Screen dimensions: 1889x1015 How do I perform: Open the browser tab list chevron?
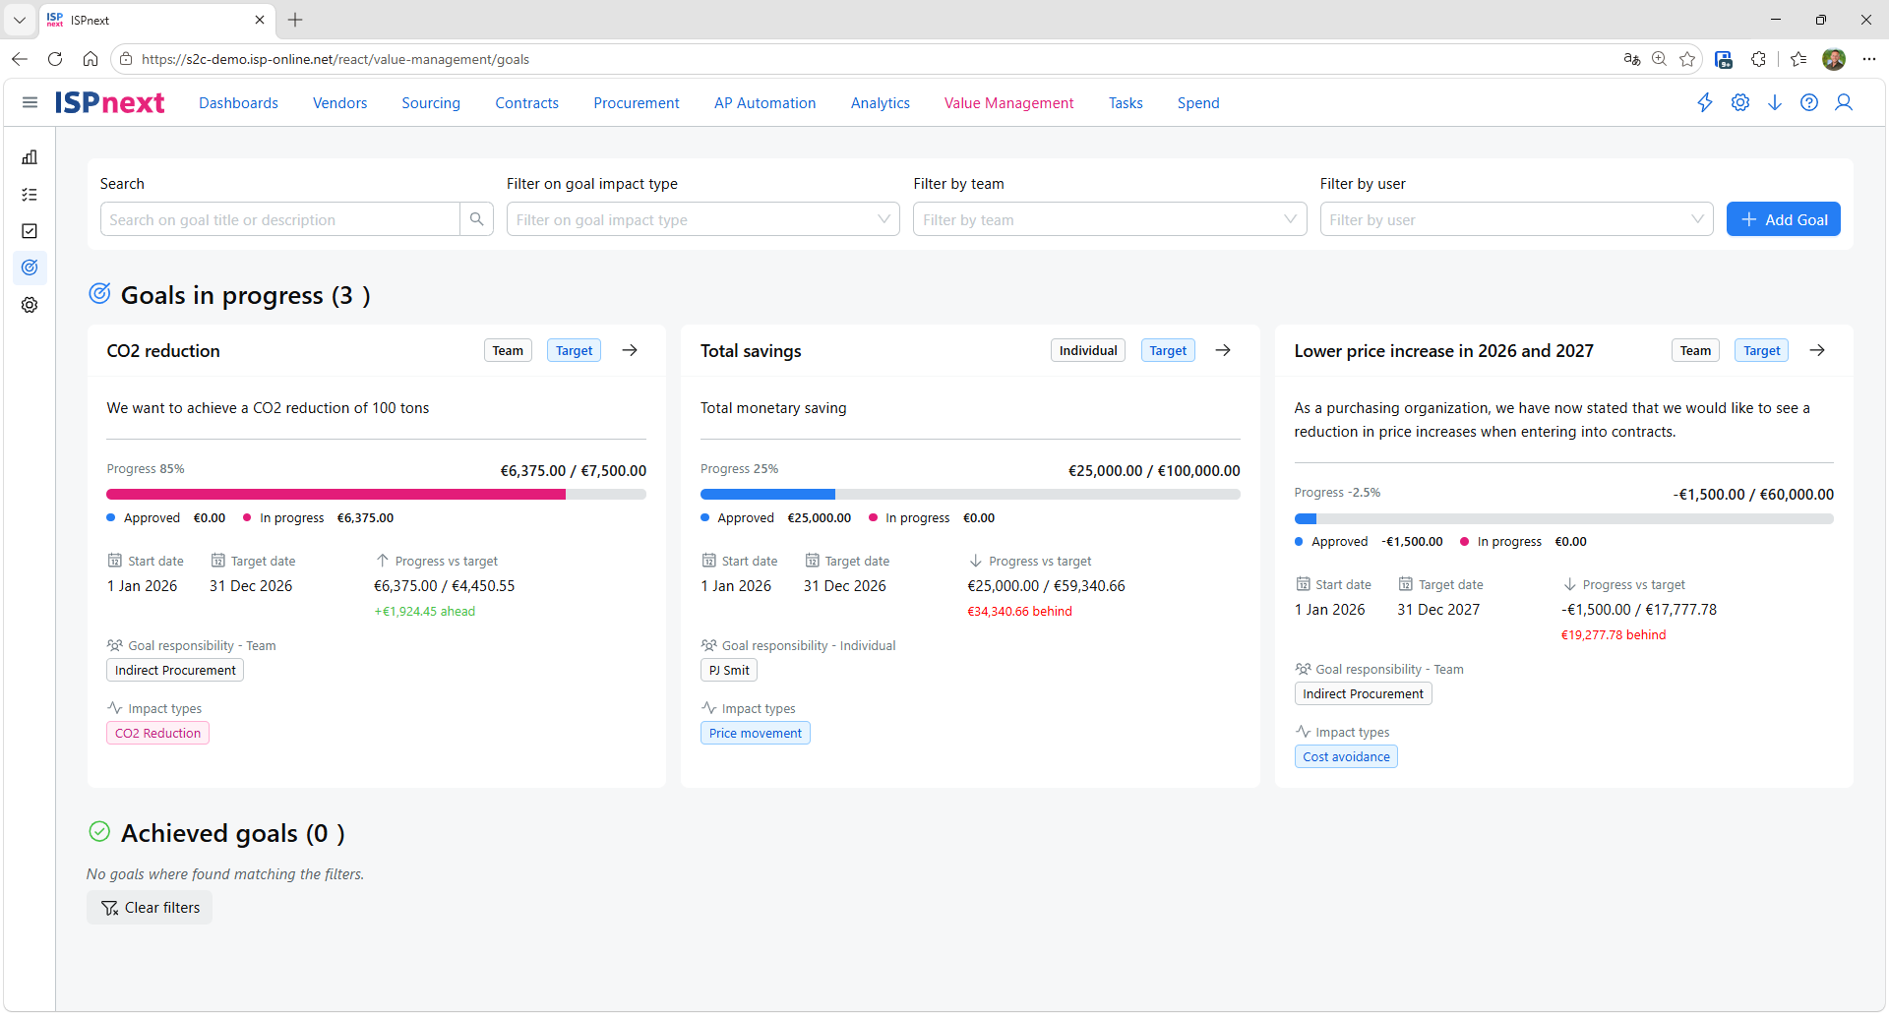(19, 20)
